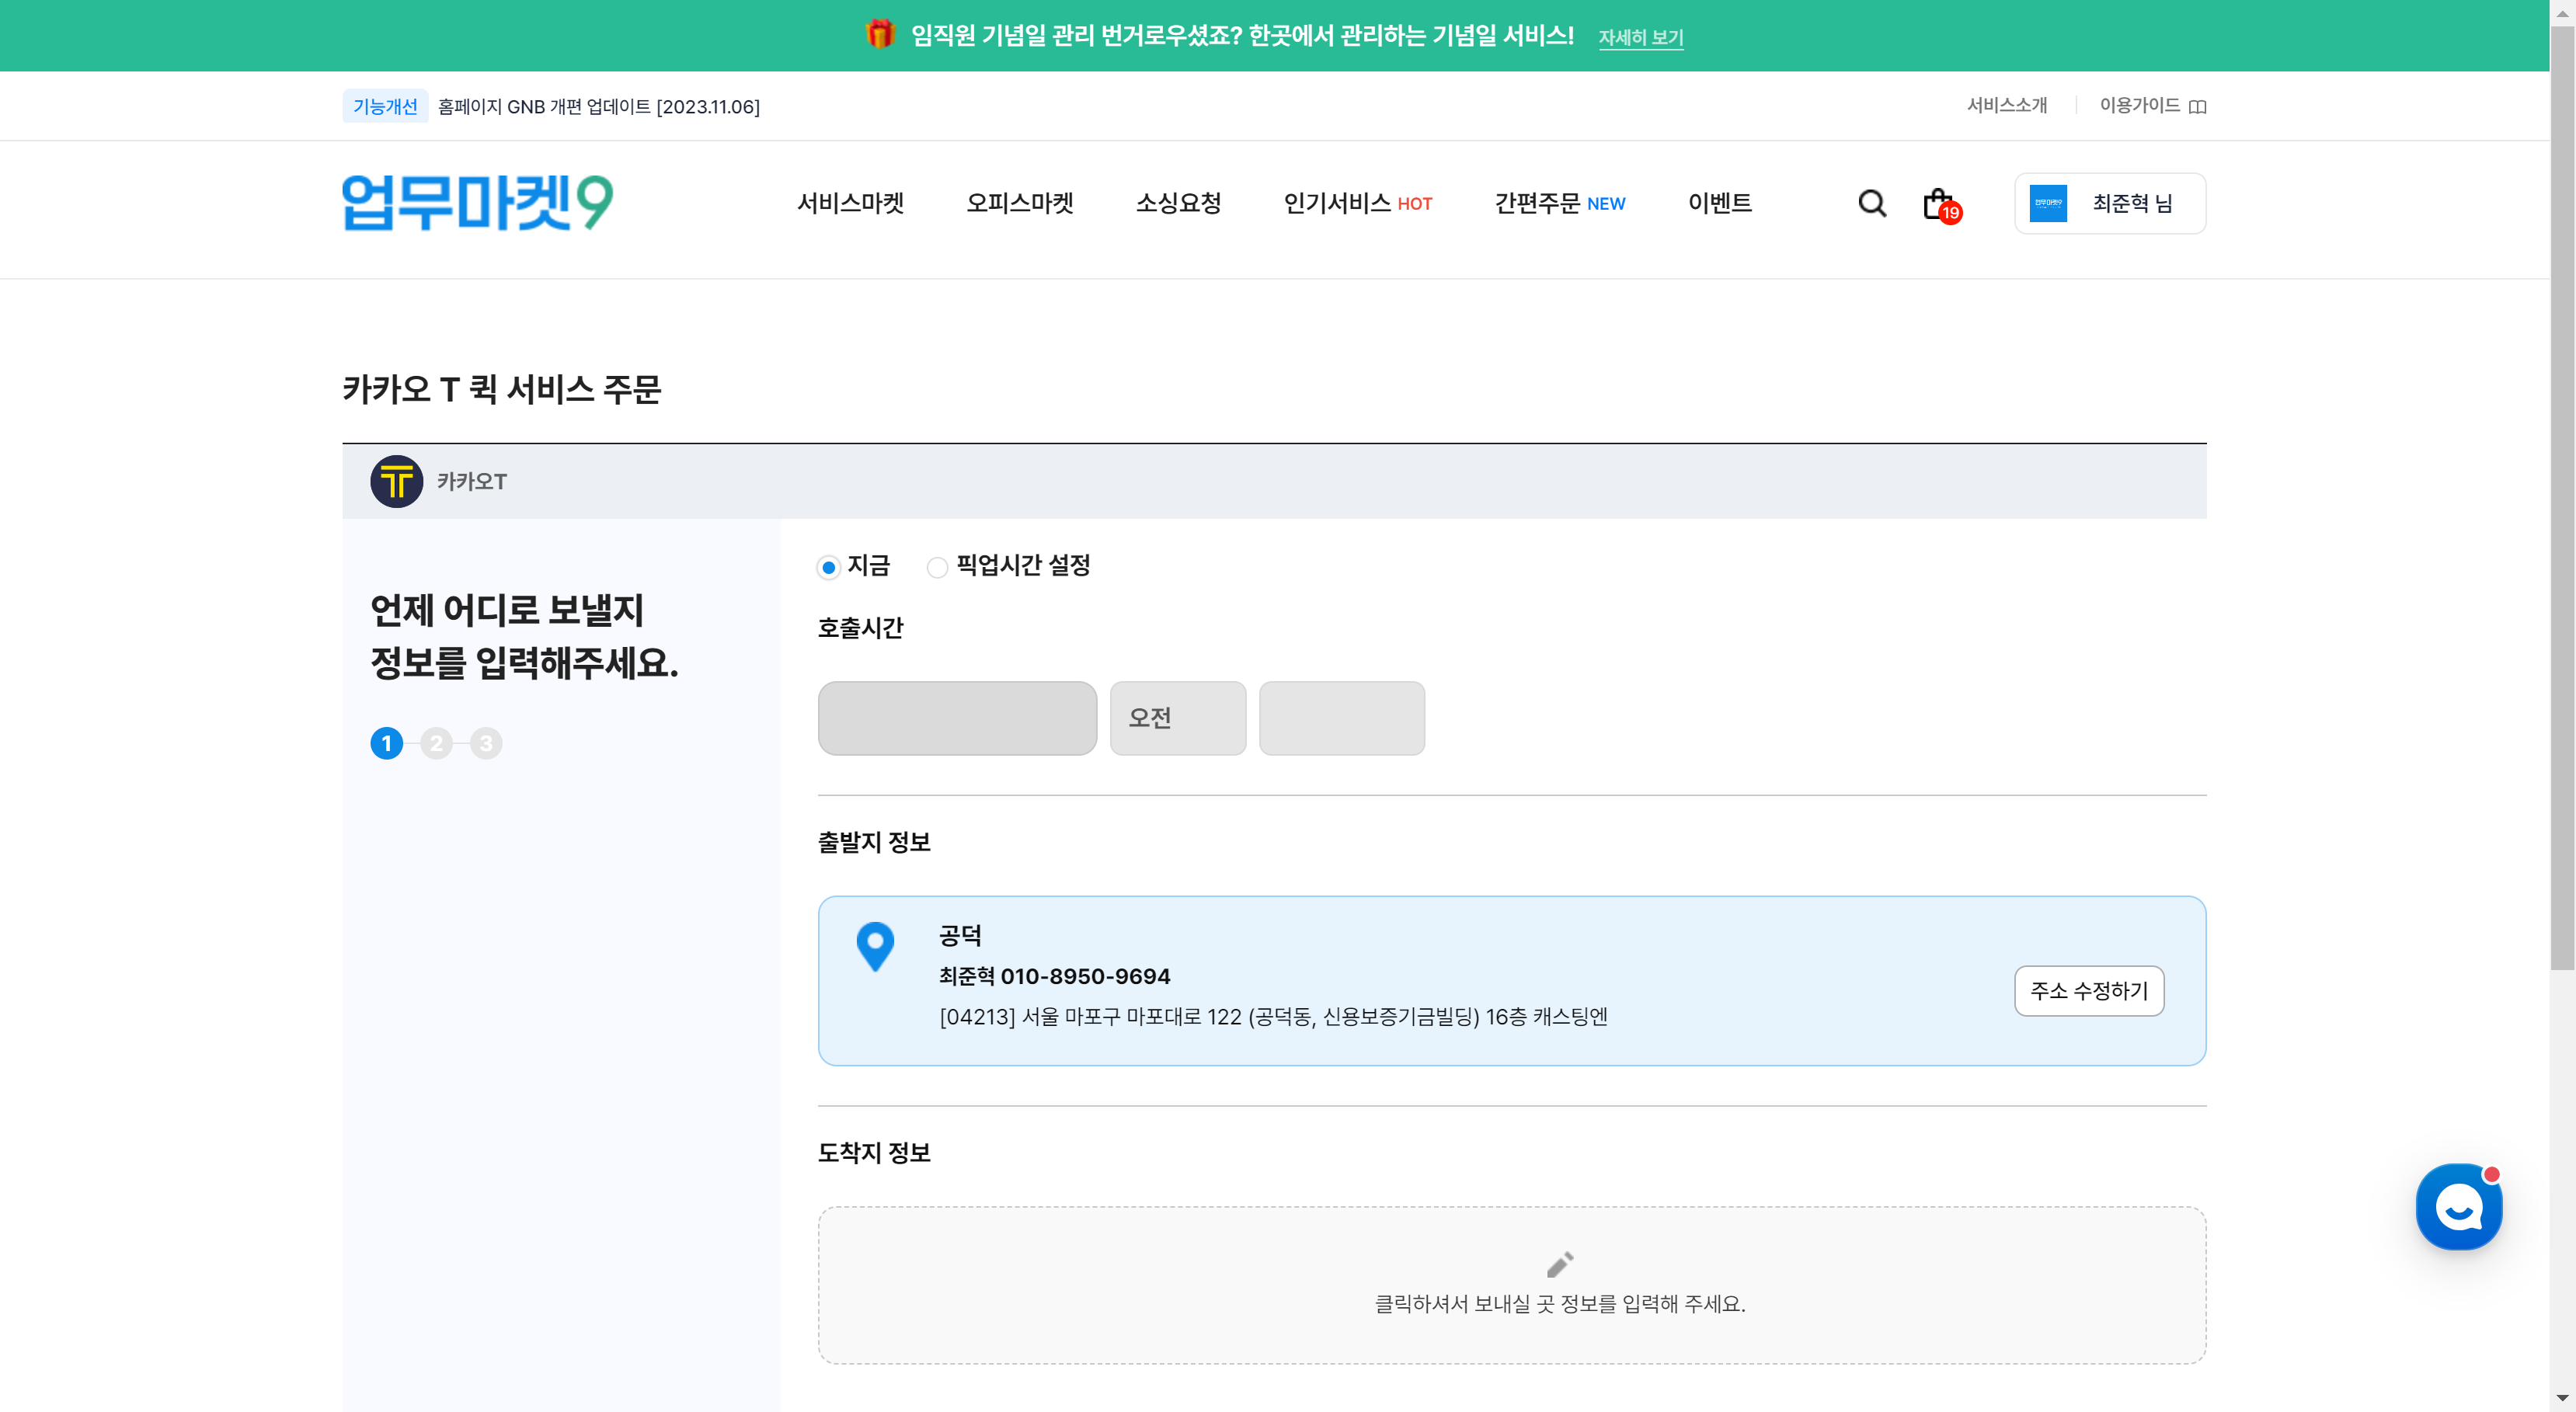Click the destination info entry box
The image size is (2576, 1412).
click(1512, 1285)
